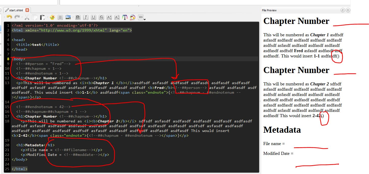Click 'File name =' in the preview
The height and width of the screenshot is (174, 369).
click(274, 144)
